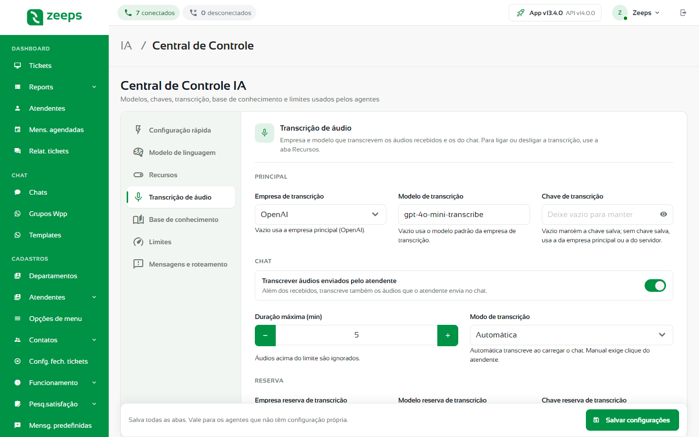Image resolution: width=699 pixels, height=437 pixels.
Task: Click the 0 desconectados badge
Action: pyautogui.click(x=220, y=13)
